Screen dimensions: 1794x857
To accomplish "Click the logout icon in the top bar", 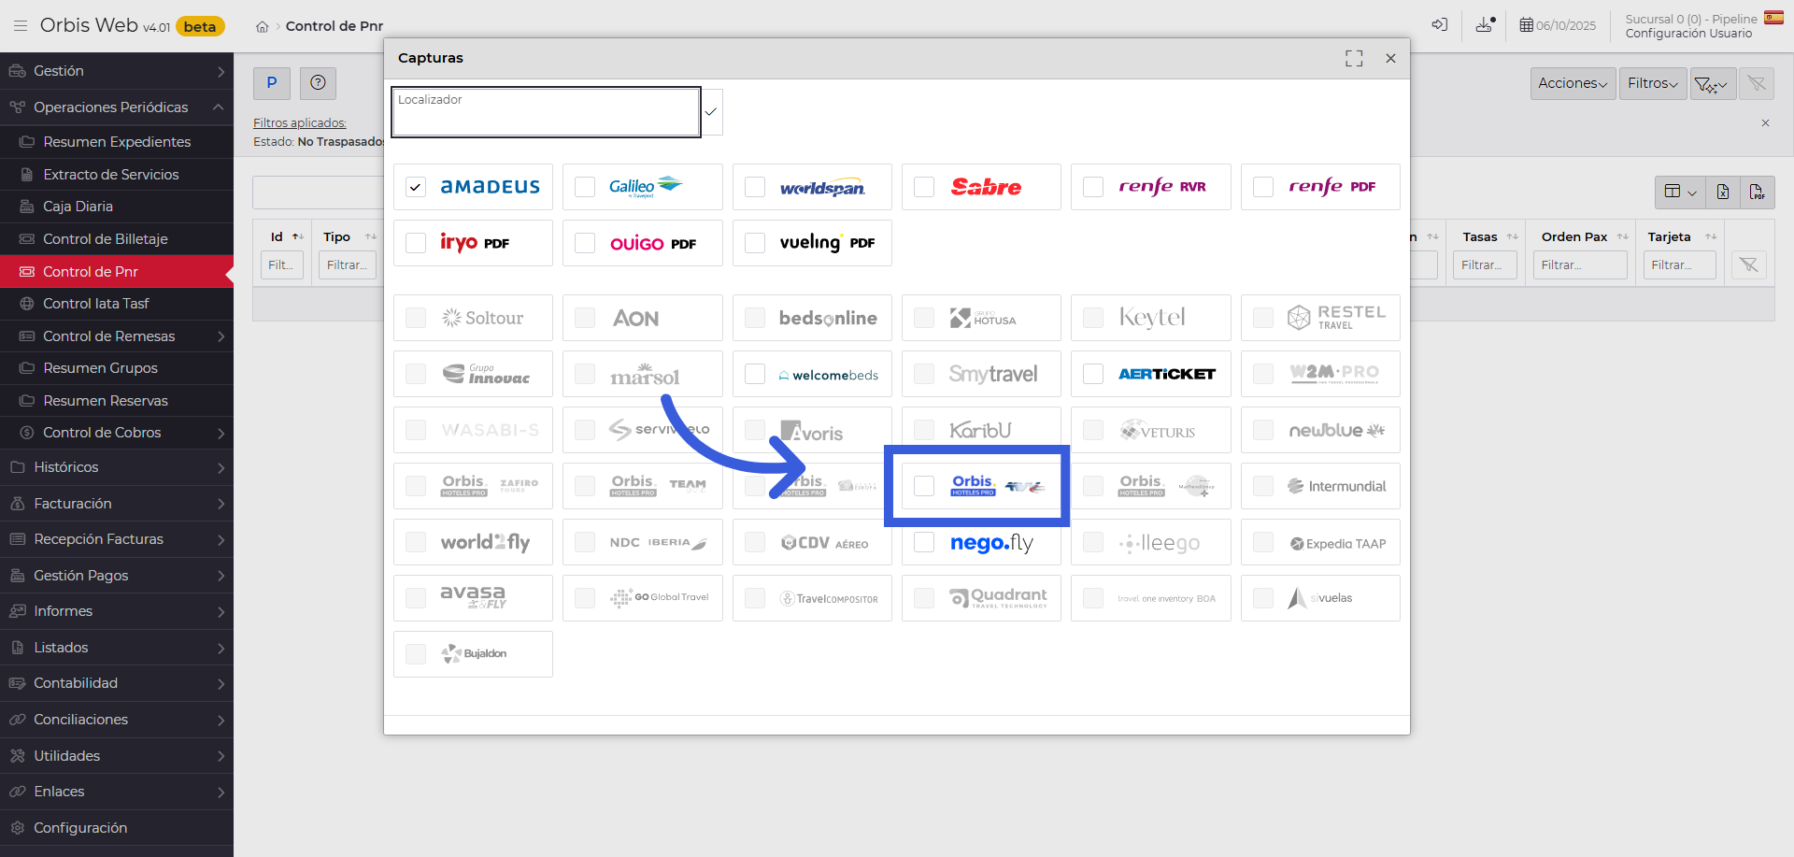I will click(1440, 25).
